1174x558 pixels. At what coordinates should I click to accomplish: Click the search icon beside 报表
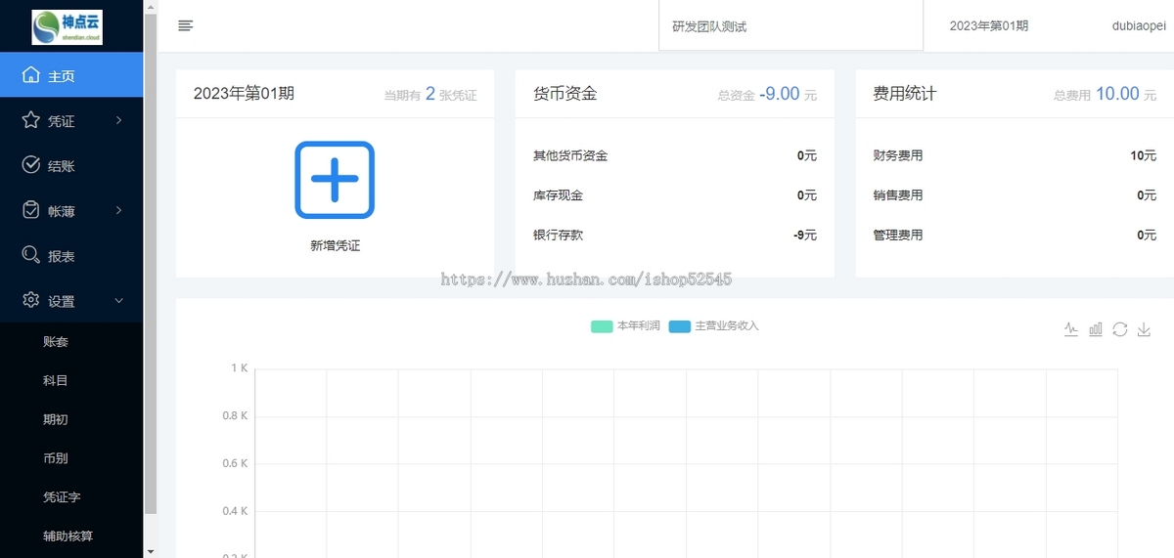pyautogui.click(x=31, y=255)
